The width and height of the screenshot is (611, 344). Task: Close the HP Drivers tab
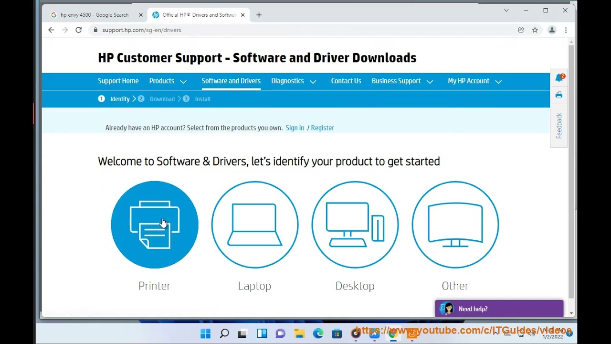pyautogui.click(x=242, y=15)
